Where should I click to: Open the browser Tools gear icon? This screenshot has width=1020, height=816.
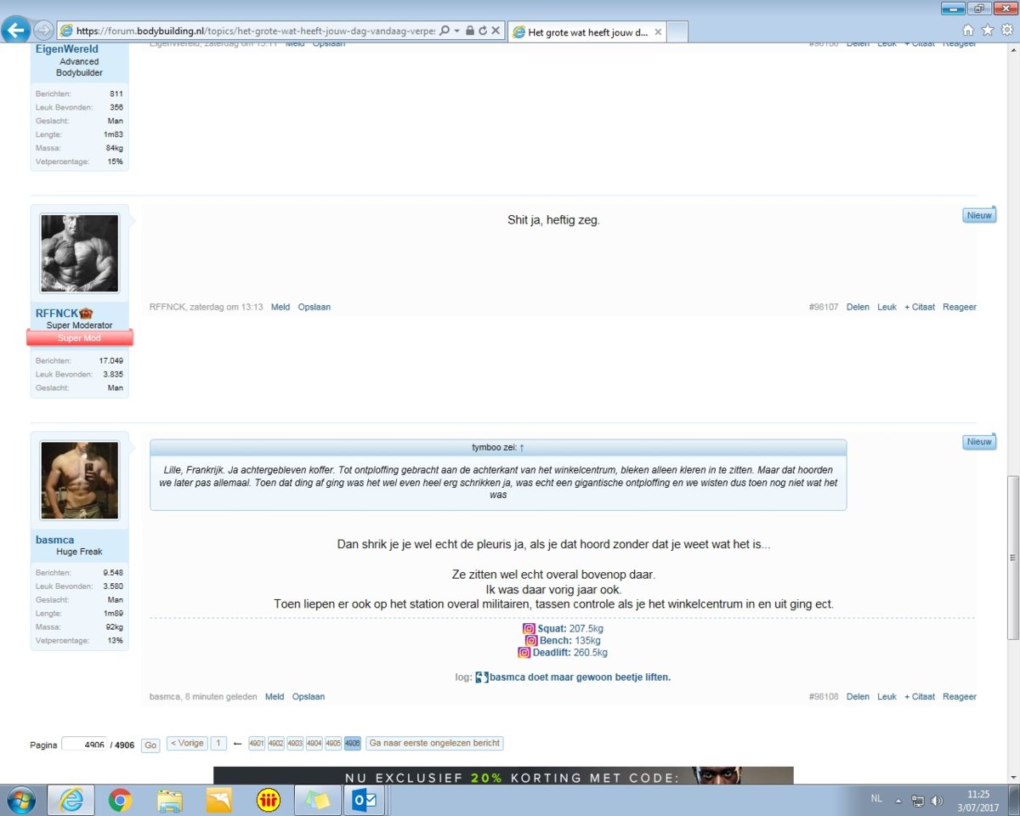click(1006, 30)
